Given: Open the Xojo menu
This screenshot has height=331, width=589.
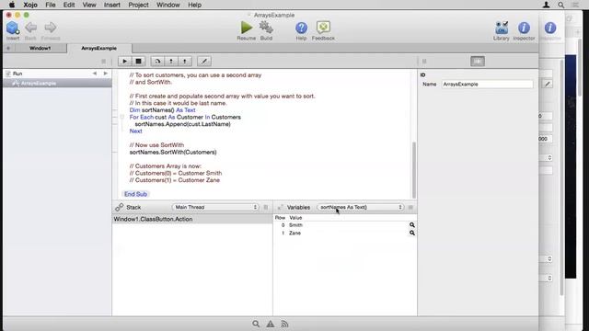Looking at the screenshot, I should (30, 5).
